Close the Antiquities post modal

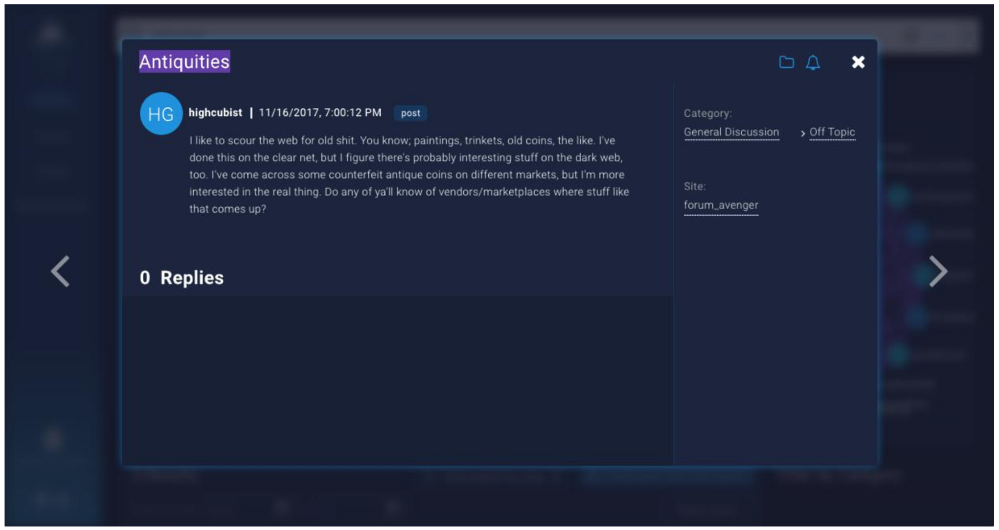(x=858, y=62)
